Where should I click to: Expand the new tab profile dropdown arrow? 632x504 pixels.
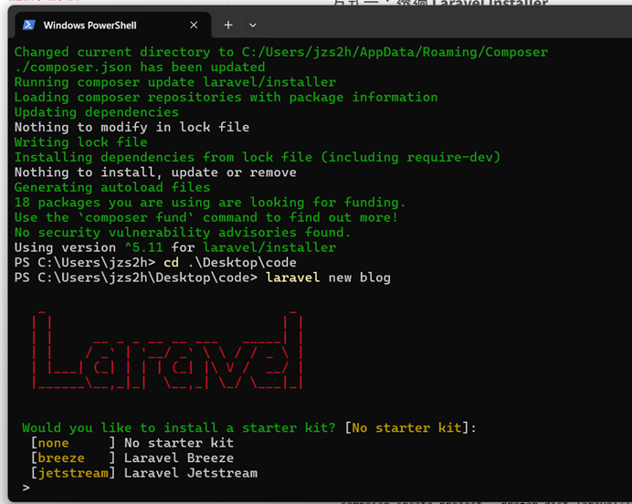click(x=253, y=25)
